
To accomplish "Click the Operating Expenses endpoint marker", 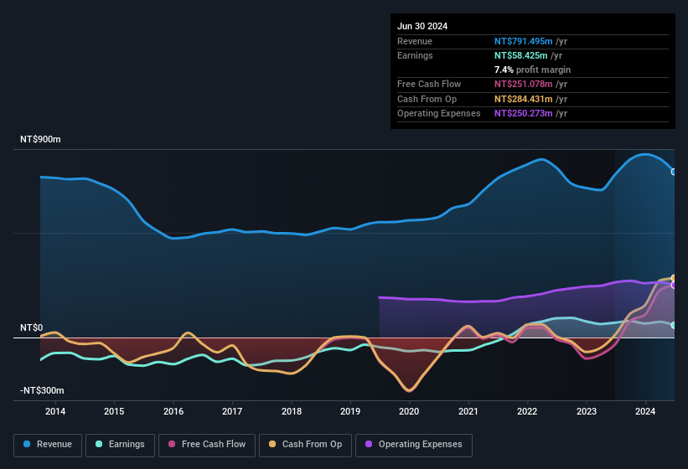I will (674, 285).
